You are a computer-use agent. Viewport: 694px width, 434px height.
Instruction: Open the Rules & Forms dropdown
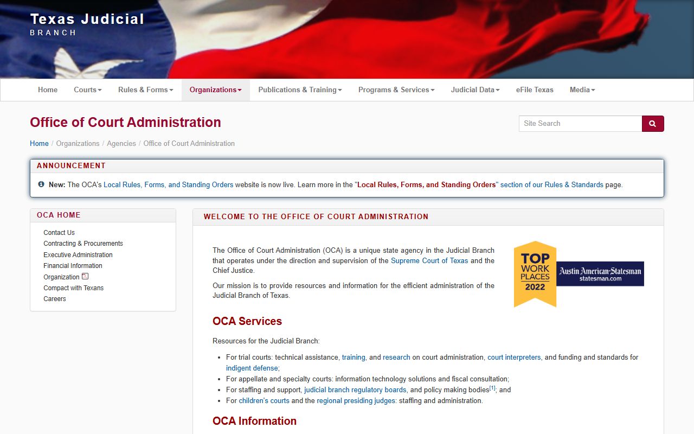click(145, 90)
